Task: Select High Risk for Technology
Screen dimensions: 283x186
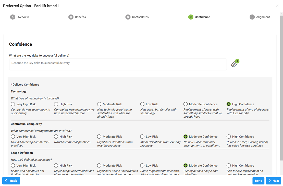Action: click(56, 104)
